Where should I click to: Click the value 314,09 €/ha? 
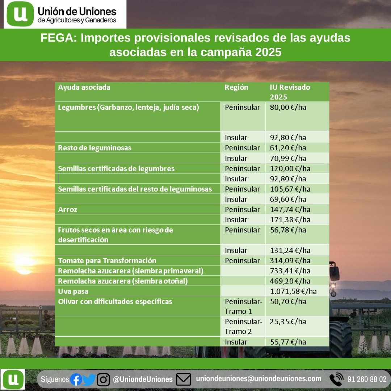tap(290, 261)
